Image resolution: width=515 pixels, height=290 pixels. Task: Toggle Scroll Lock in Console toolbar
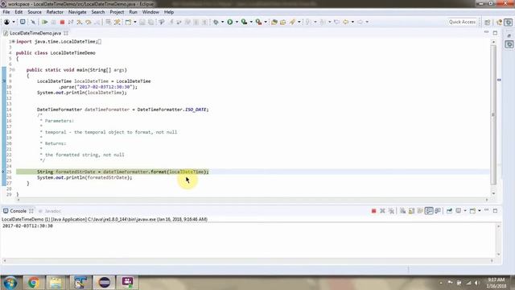point(411,211)
